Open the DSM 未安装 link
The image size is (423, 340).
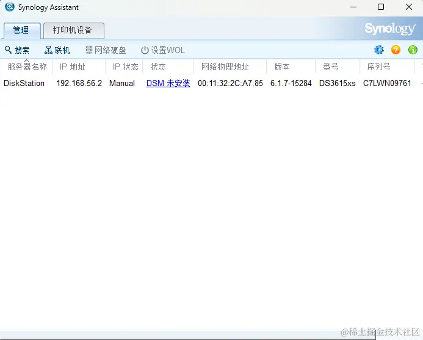point(168,84)
